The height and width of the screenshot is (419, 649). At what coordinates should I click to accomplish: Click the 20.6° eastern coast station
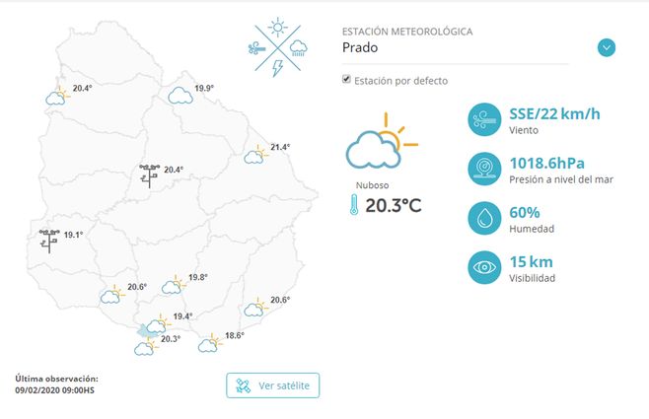pyautogui.click(x=255, y=307)
